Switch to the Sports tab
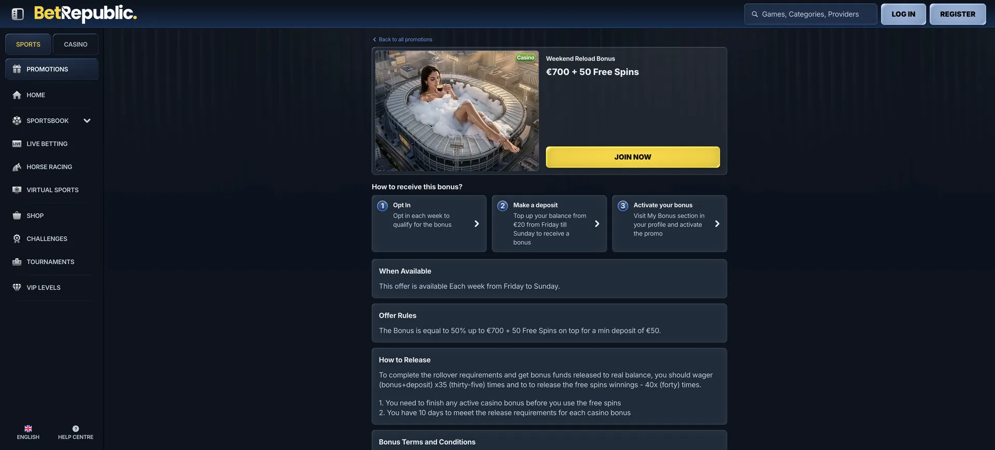 click(x=28, y=45)
